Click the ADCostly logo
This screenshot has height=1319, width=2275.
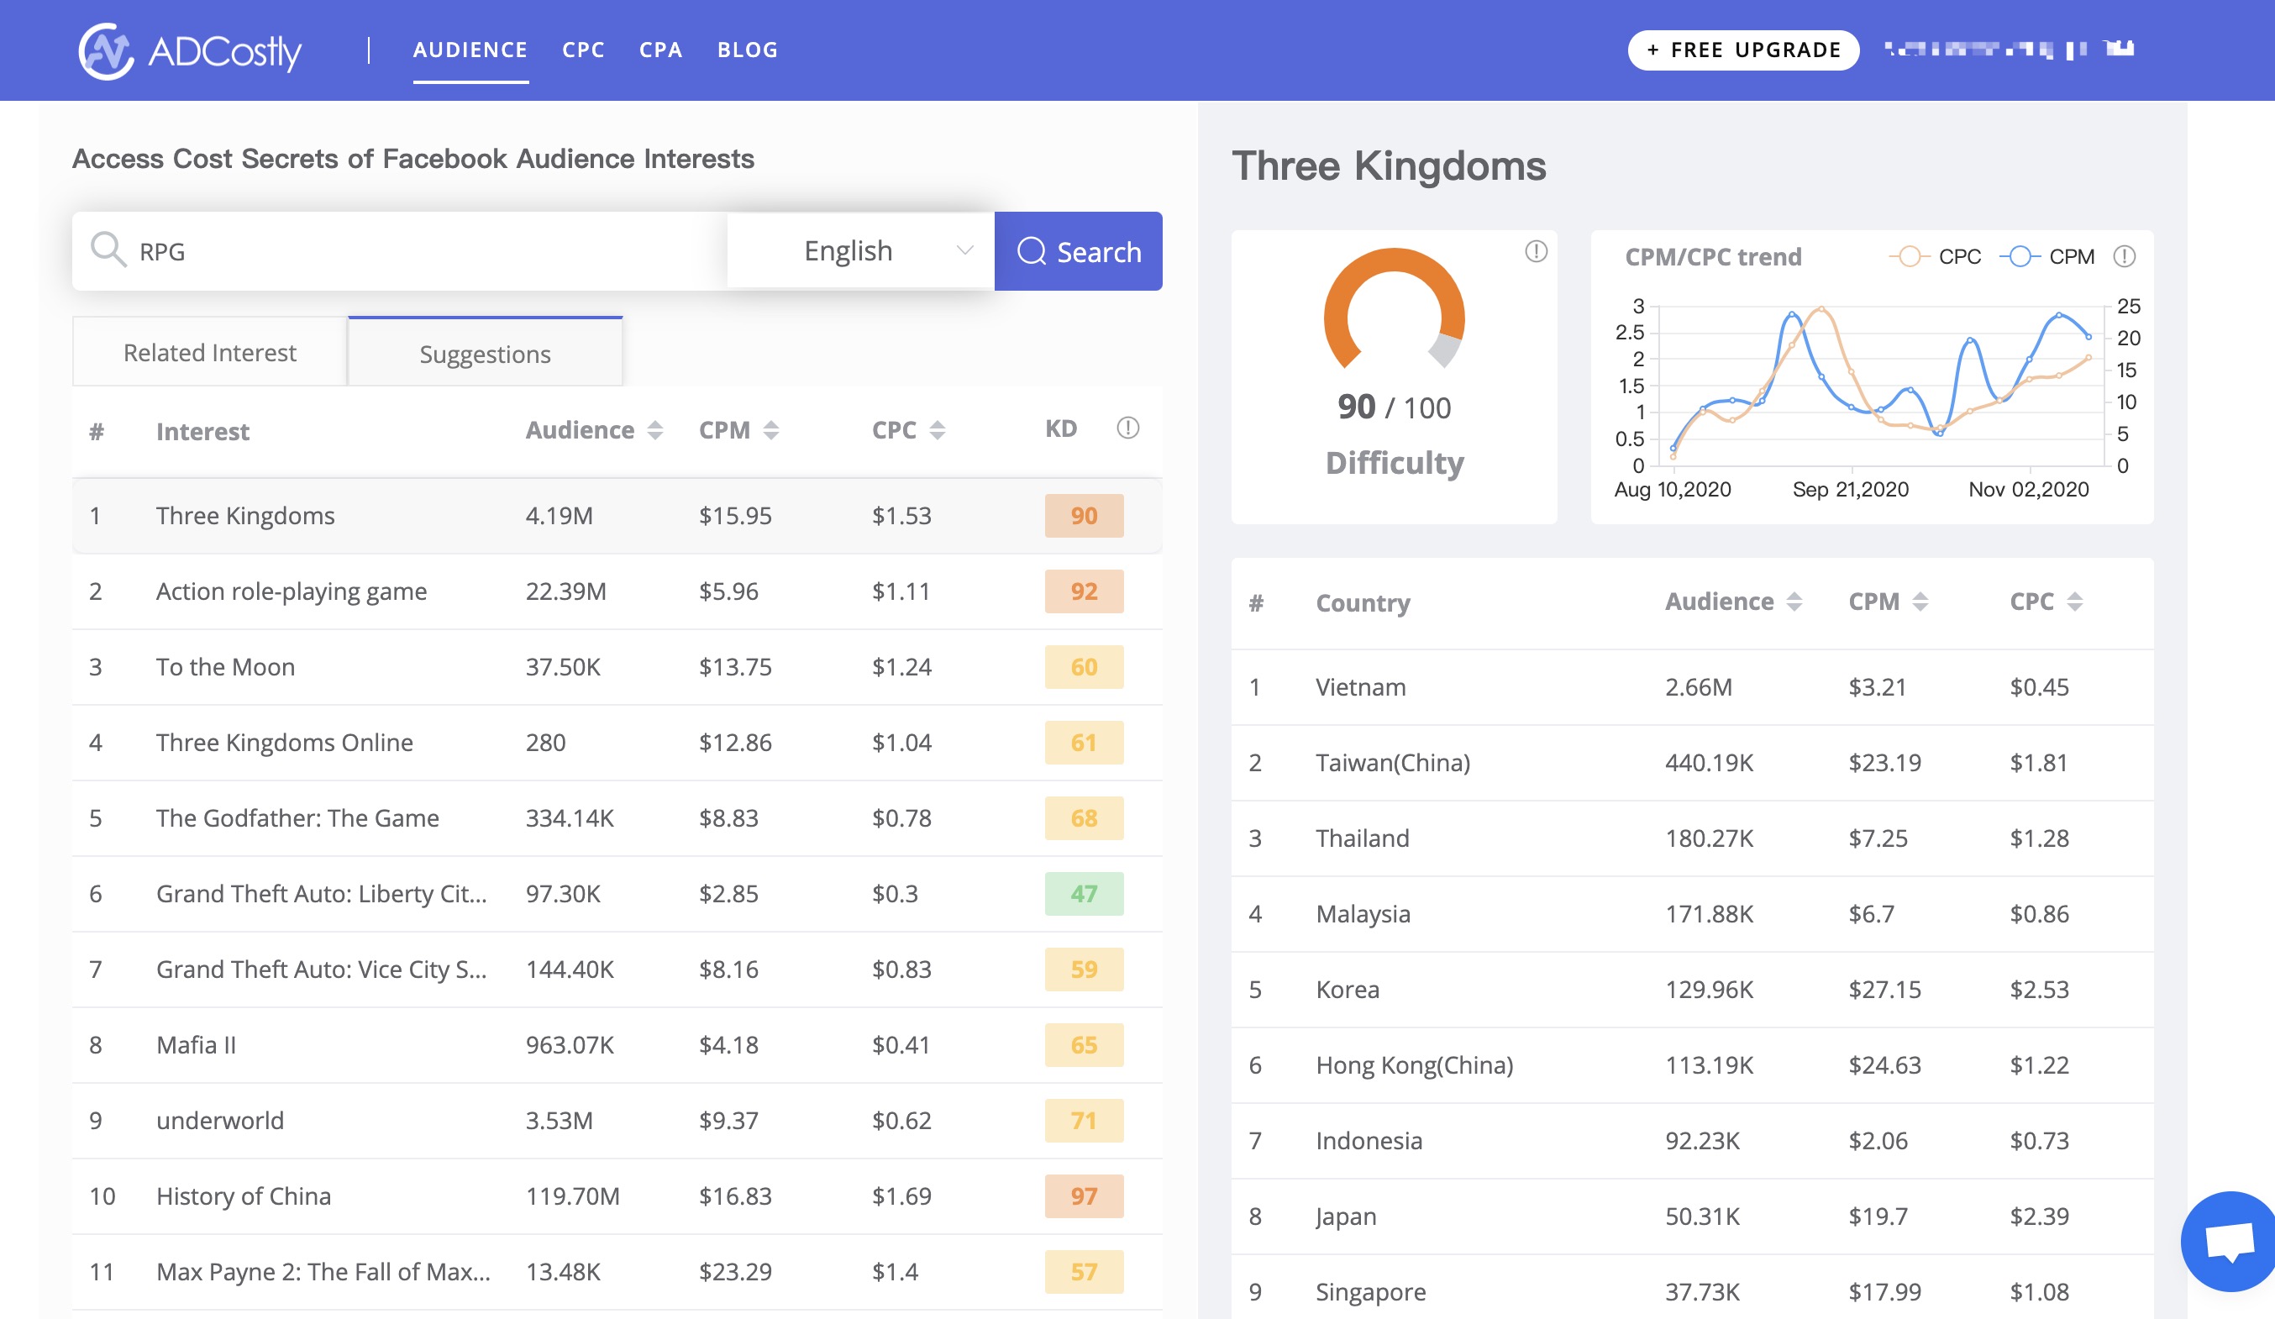[190, 50]
